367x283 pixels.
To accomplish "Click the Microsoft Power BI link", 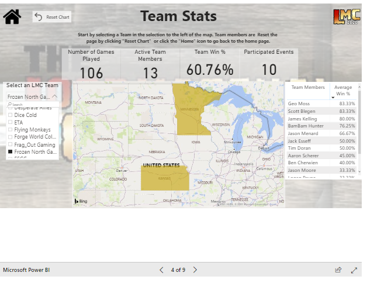I will [26, 270].
